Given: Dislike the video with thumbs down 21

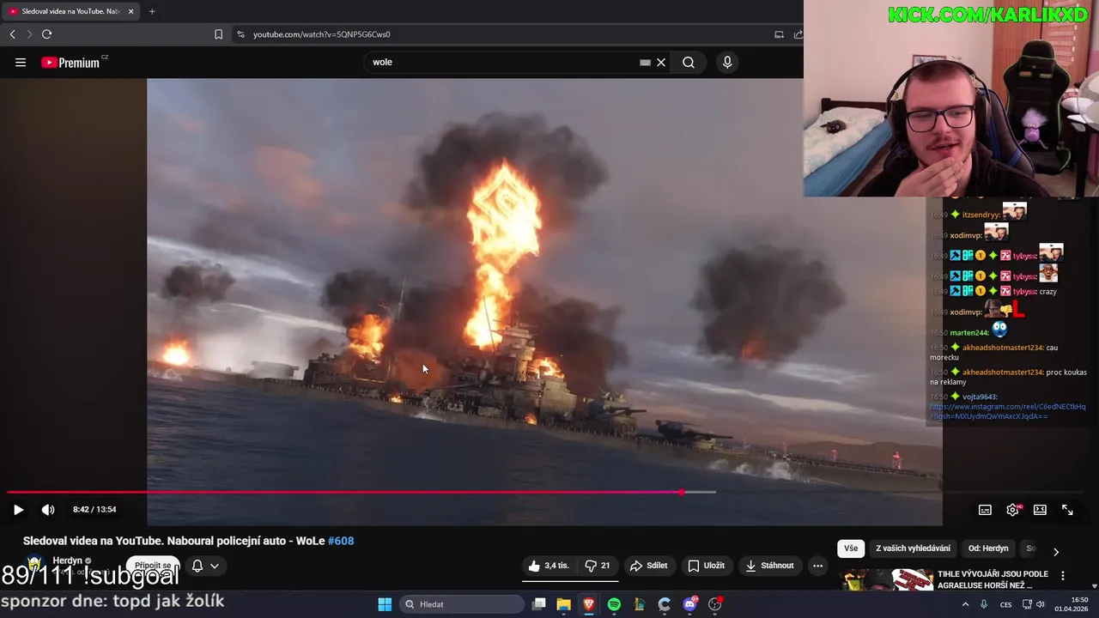Looking at the screenshot, I should [598, 566].
